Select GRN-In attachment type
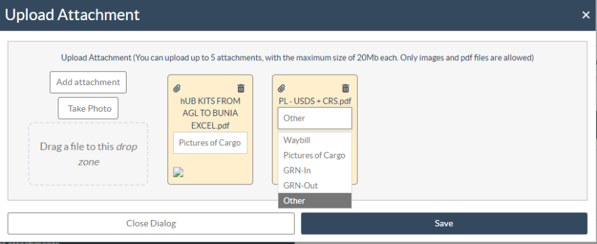Viewport: 597px width, 244px height. (315, 171)
